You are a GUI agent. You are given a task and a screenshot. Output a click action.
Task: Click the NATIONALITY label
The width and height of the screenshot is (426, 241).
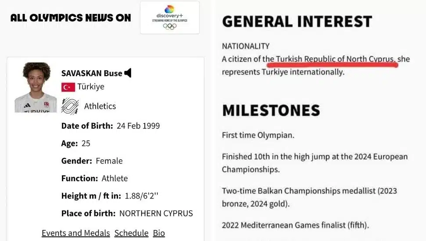pos(246,46)
